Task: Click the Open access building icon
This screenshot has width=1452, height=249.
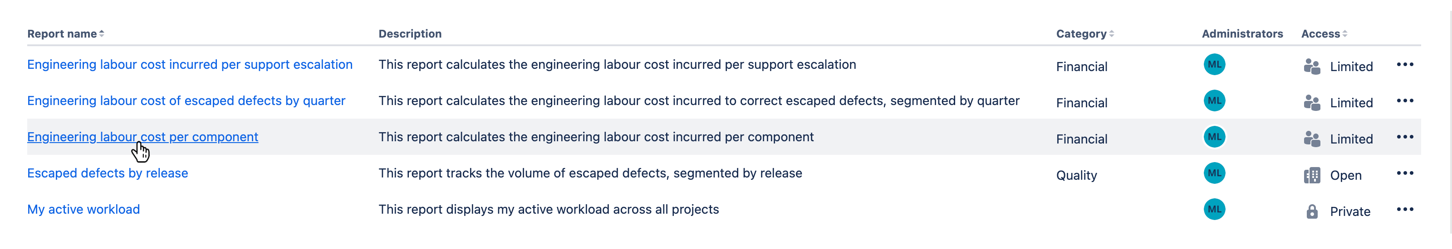Action: click(x=1312, y=175)
